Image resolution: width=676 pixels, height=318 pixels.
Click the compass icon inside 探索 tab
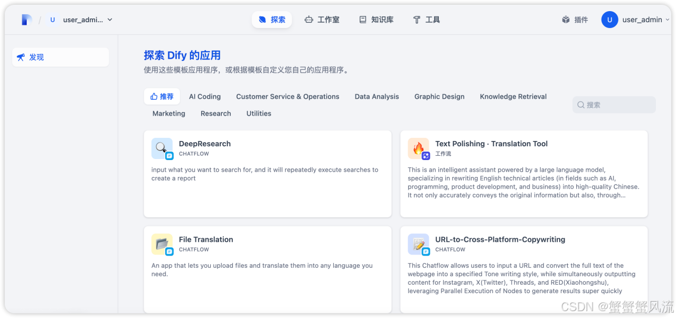pos(262,20)
